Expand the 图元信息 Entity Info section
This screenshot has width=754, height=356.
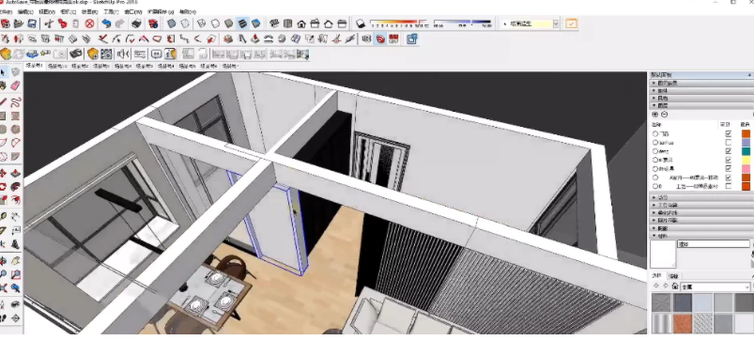(x=700, y=84)
